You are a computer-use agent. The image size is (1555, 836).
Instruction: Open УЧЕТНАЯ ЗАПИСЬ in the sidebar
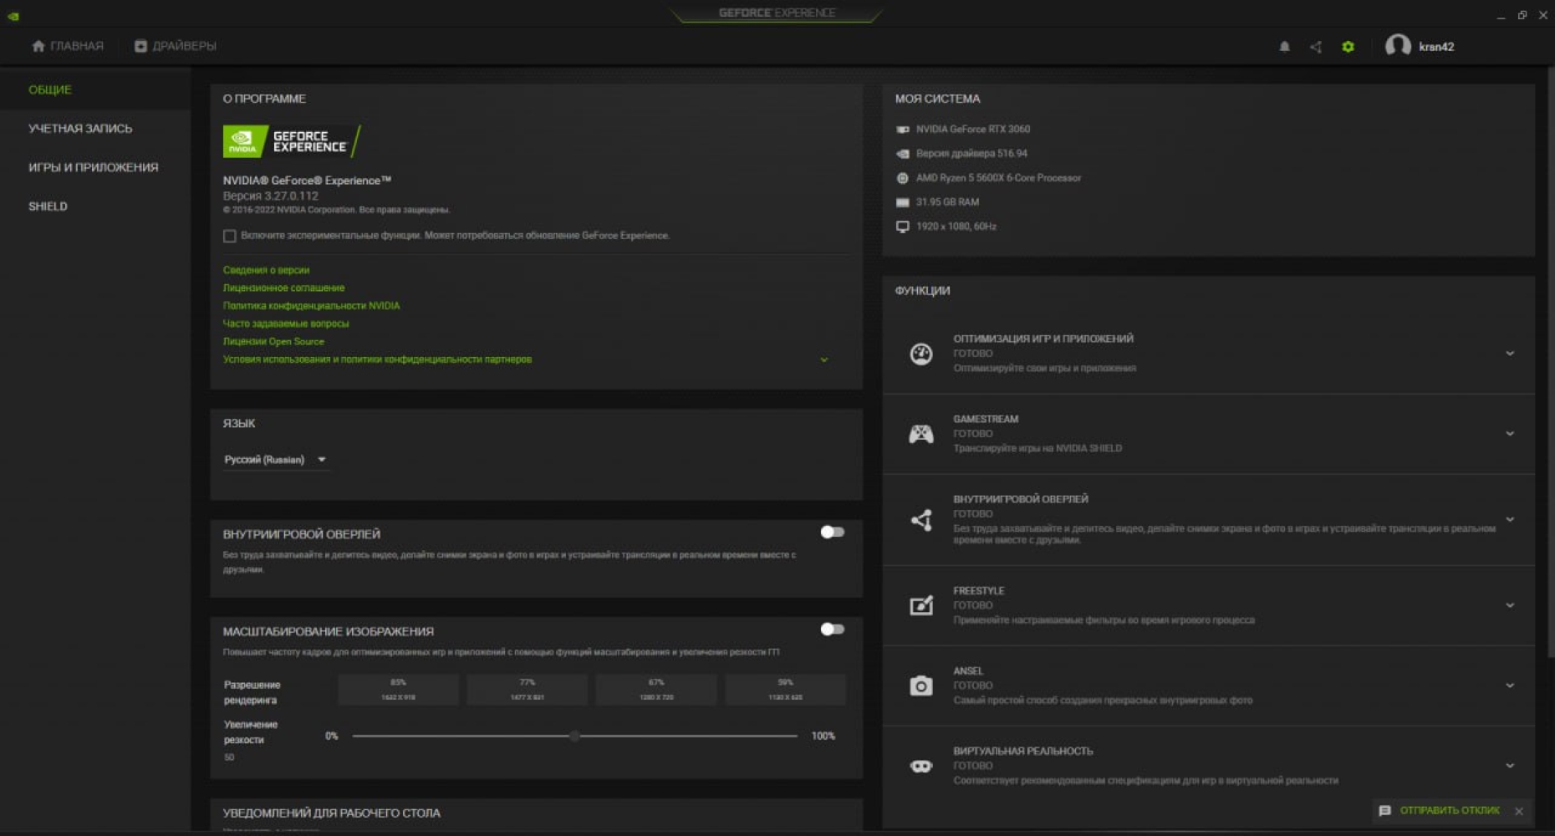[80, 129]
